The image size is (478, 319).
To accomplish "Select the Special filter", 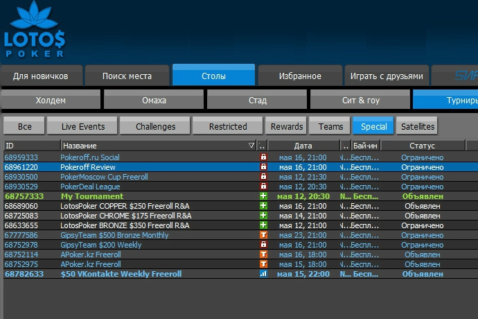I will pyautogui.click(x=373, y=126).
